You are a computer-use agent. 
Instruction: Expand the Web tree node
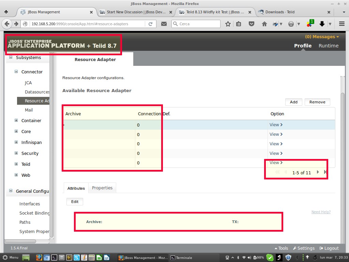click(x=16, y=175)
